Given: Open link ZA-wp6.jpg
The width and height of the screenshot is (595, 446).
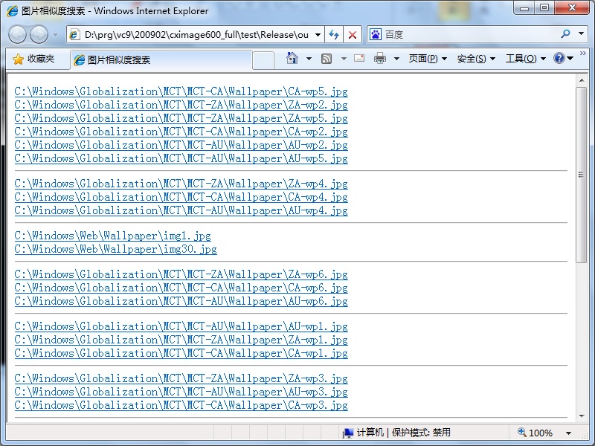Looking at the screenshot, I should (181, 274).
